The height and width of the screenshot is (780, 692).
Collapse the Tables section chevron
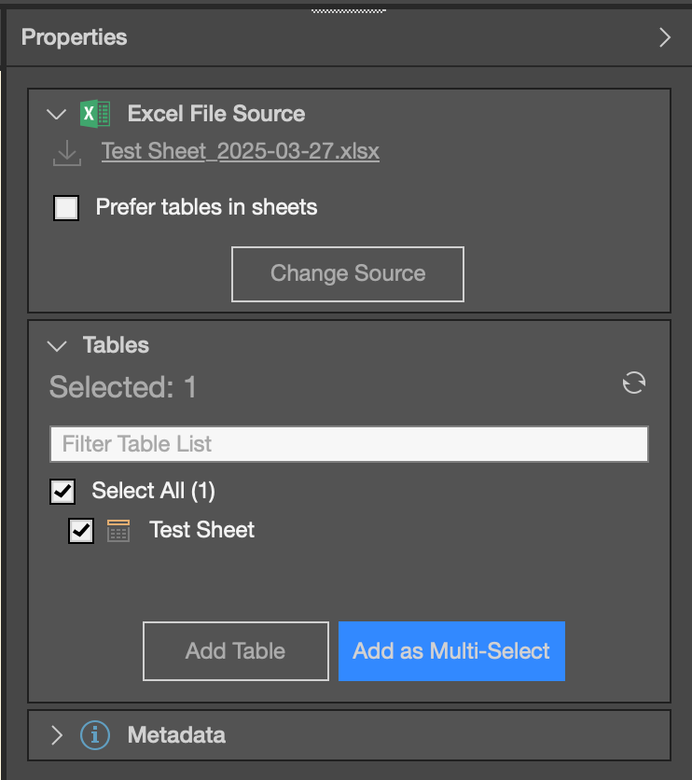(57, 346)
